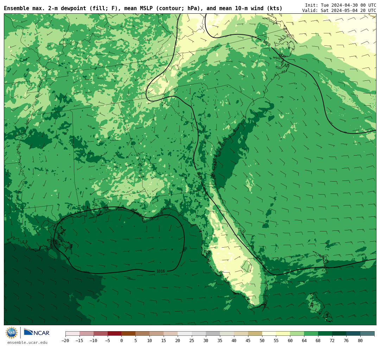Click the 40 colorbar tick label
This screenshot has height=347, width=380.
point(234,340)
